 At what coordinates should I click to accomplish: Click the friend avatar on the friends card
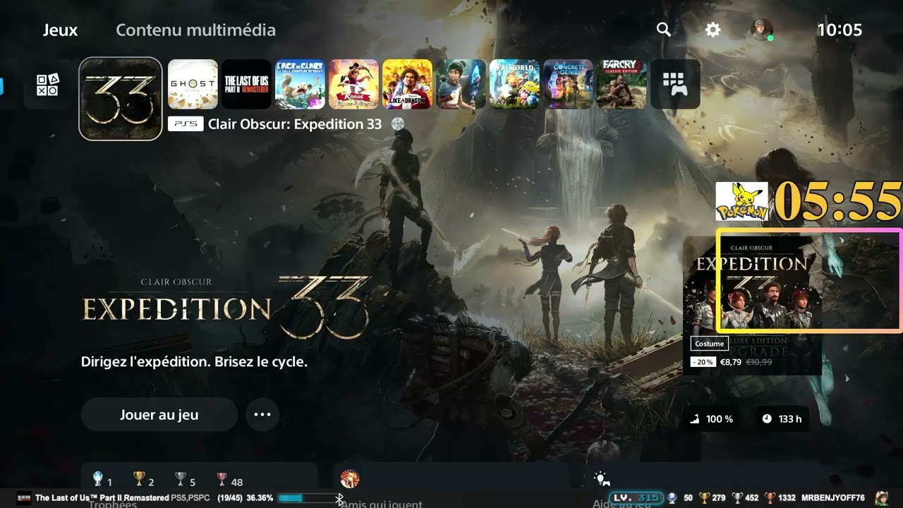tap(350, 480)
